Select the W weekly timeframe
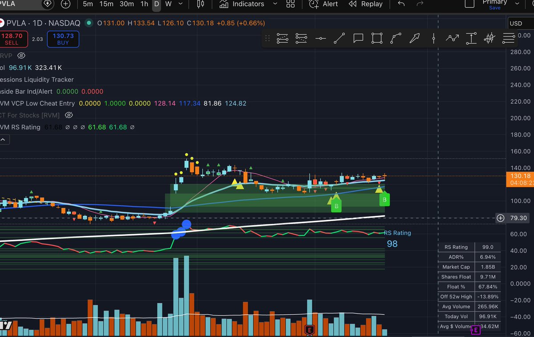 pos(168,4)
